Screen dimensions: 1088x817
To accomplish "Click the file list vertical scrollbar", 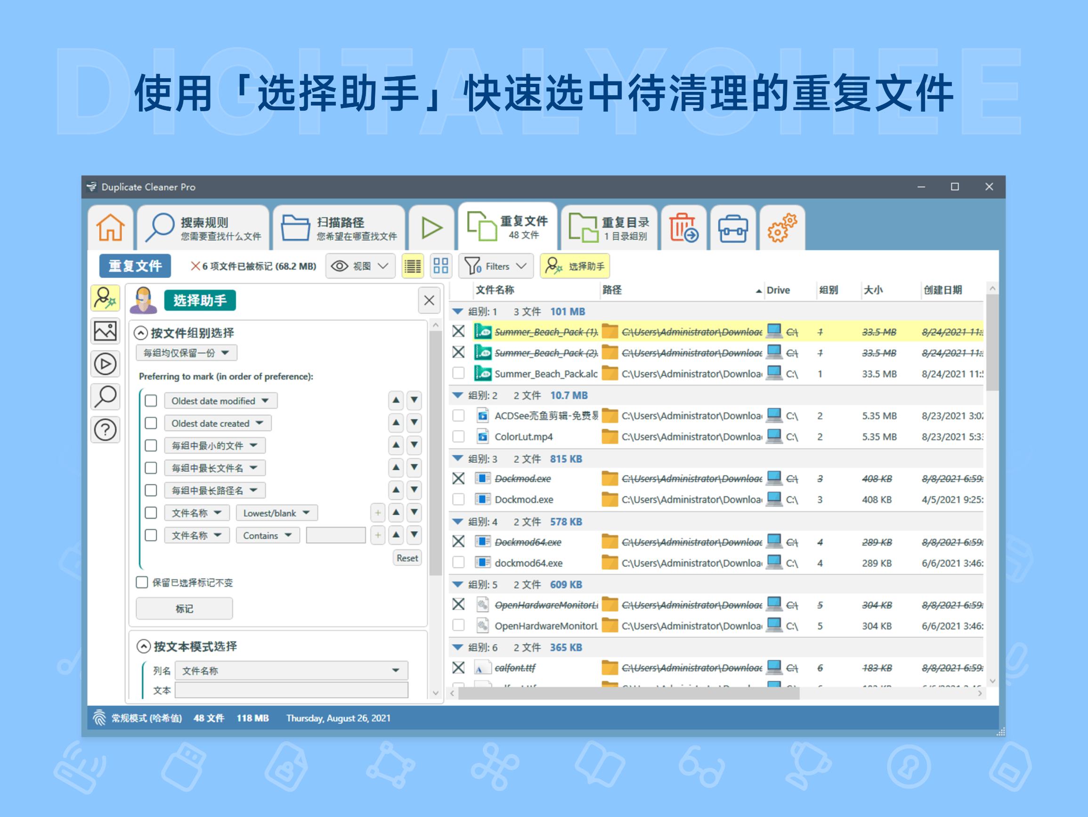I will 992,343.
